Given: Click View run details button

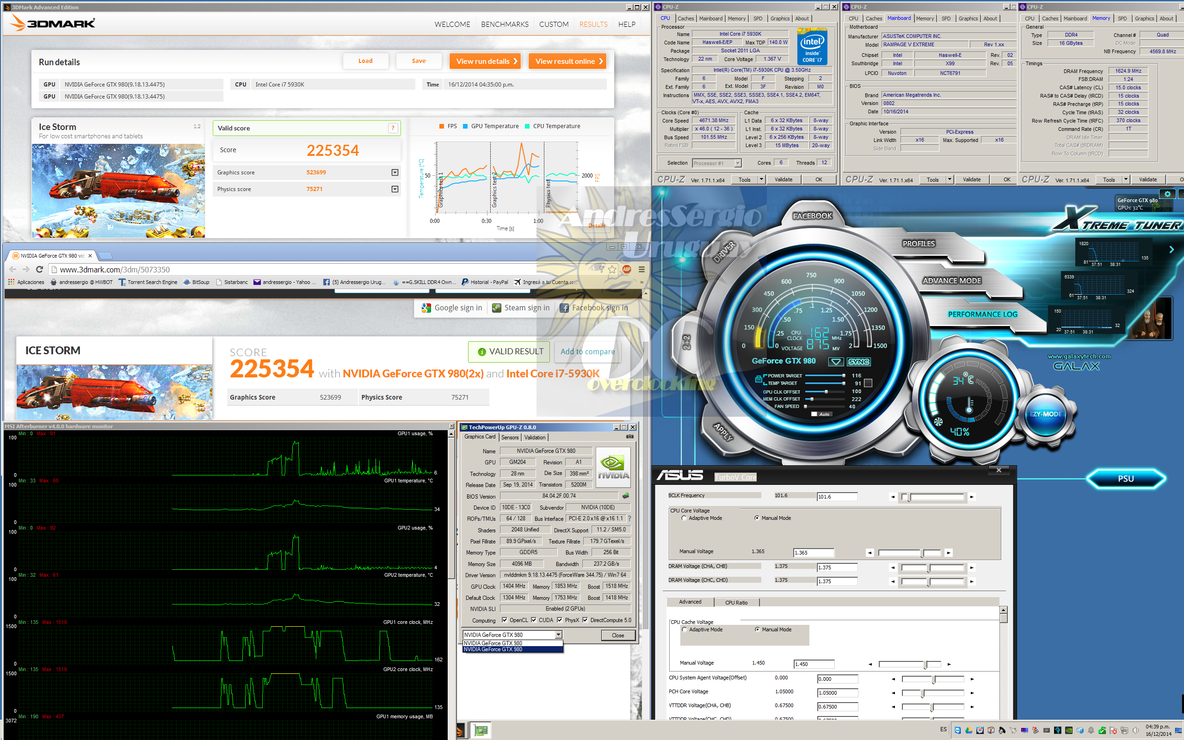Looking at the screenshot, I should pos(485,61).
